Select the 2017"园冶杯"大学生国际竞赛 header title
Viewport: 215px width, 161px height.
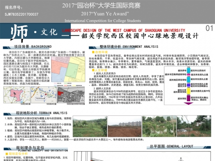pyautogui.click(x=101, y=6)
